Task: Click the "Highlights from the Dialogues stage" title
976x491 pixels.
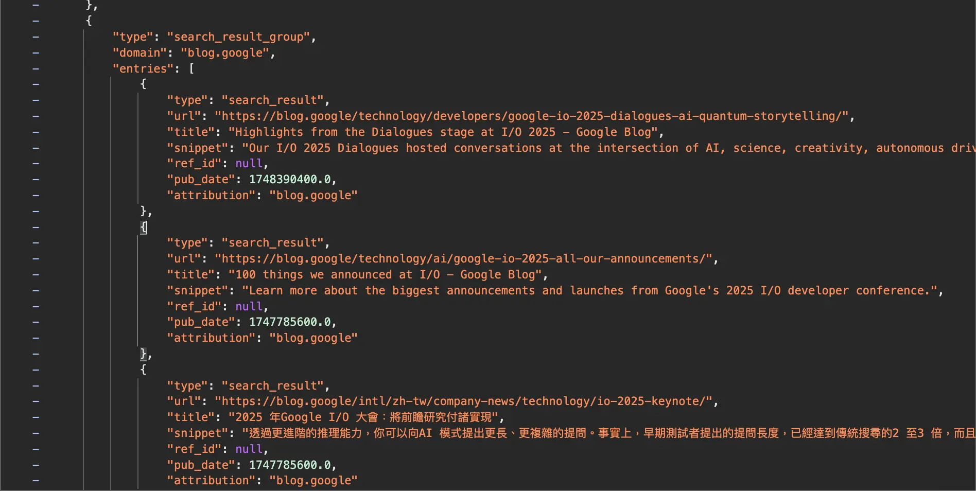Action: 443,132
